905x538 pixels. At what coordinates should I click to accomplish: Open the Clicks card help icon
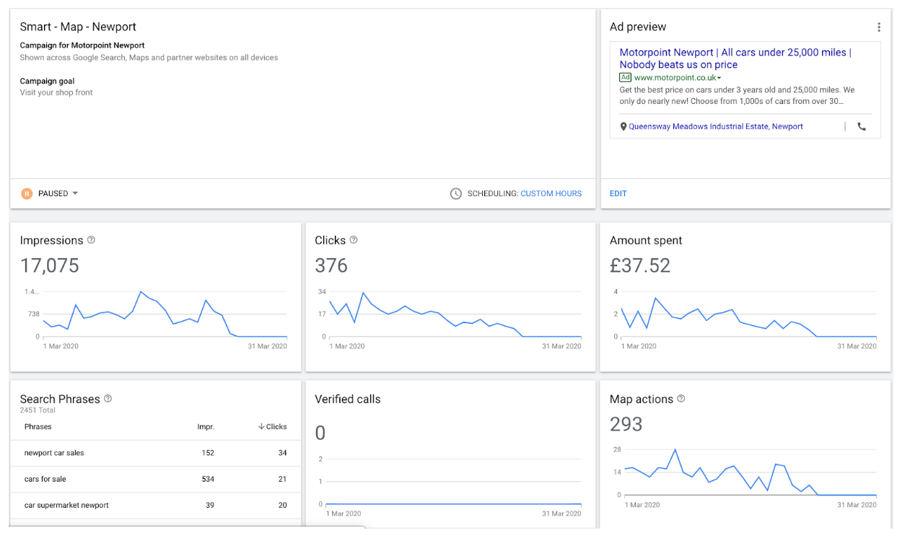tap(354, 240)
